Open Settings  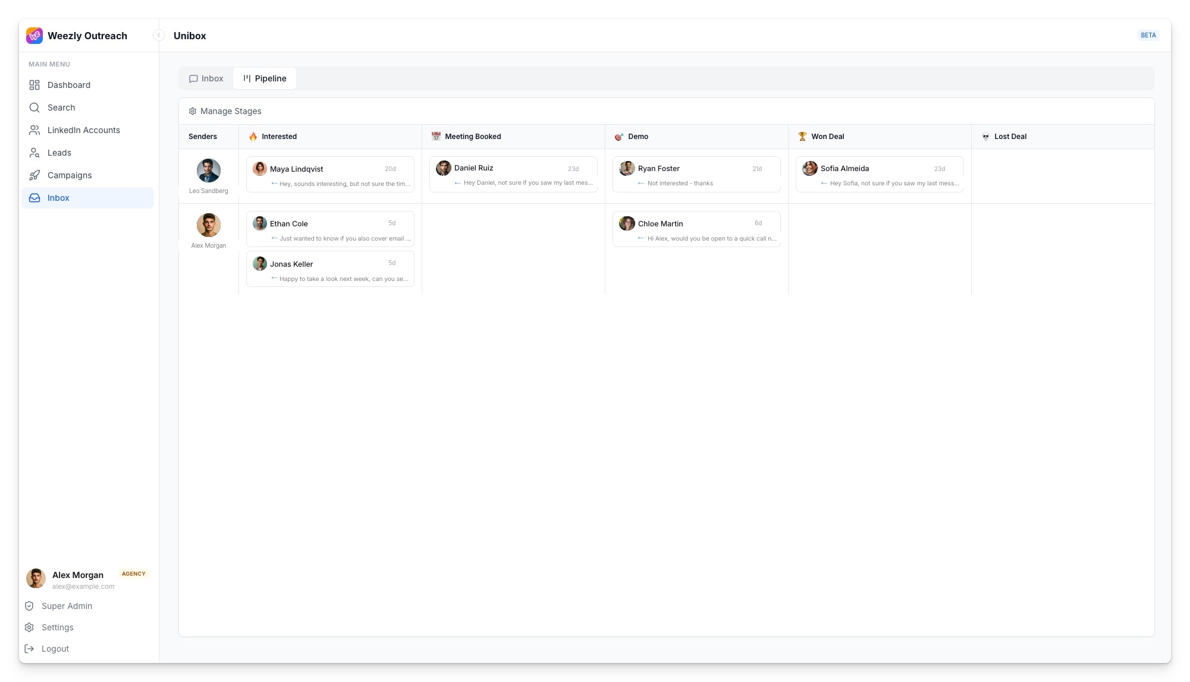point(58,627)
